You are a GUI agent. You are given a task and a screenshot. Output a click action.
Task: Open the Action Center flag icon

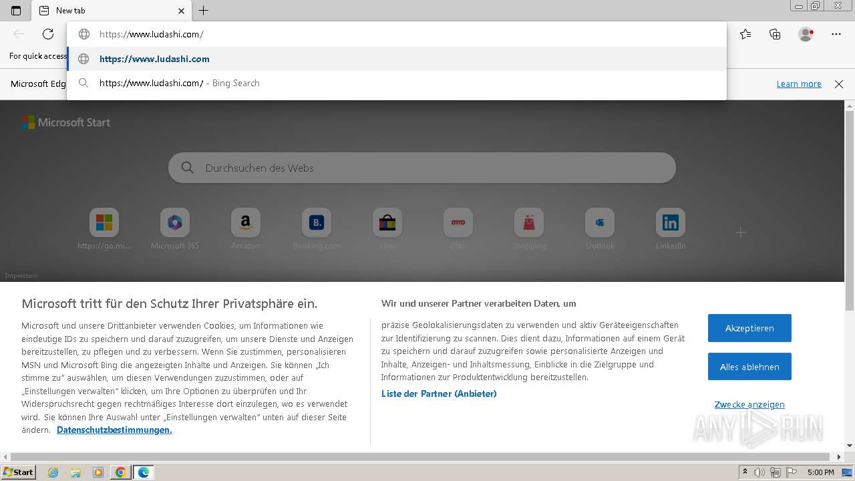(x=790, y=472)
